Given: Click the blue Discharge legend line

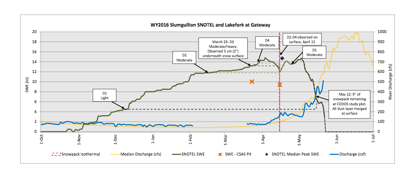Looking at the screenshot, I should (x=335, y=154).
